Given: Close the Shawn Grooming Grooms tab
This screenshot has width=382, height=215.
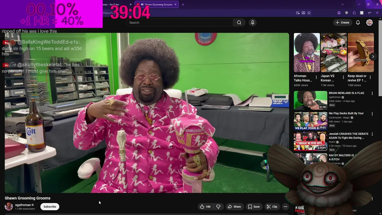Looking at the screenshot, I should [175, 4].
